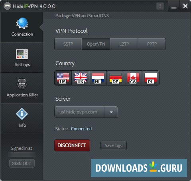Click the HideIPVPN masked logo icon

[7, 6]
